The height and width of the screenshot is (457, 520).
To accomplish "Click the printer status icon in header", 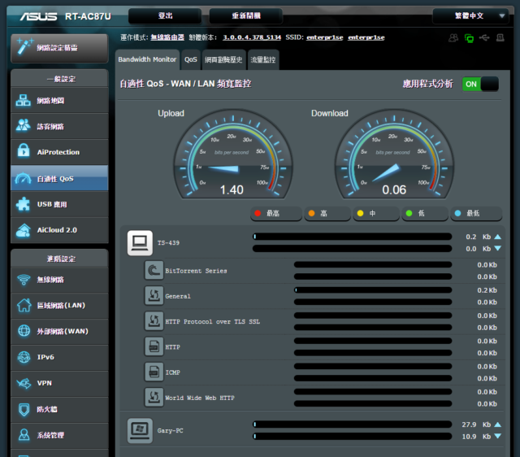I will (500, 37).
